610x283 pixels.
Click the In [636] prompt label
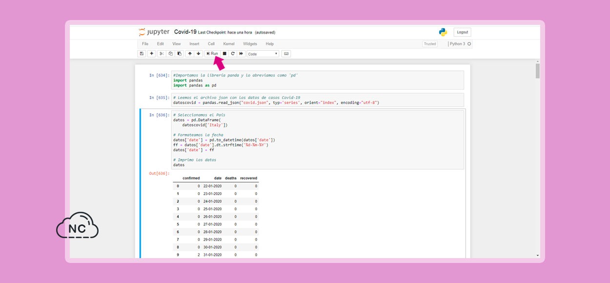[159, 115]
